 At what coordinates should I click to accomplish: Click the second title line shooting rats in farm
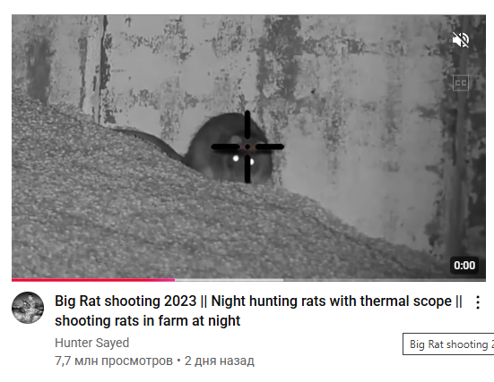coord(147,320)
